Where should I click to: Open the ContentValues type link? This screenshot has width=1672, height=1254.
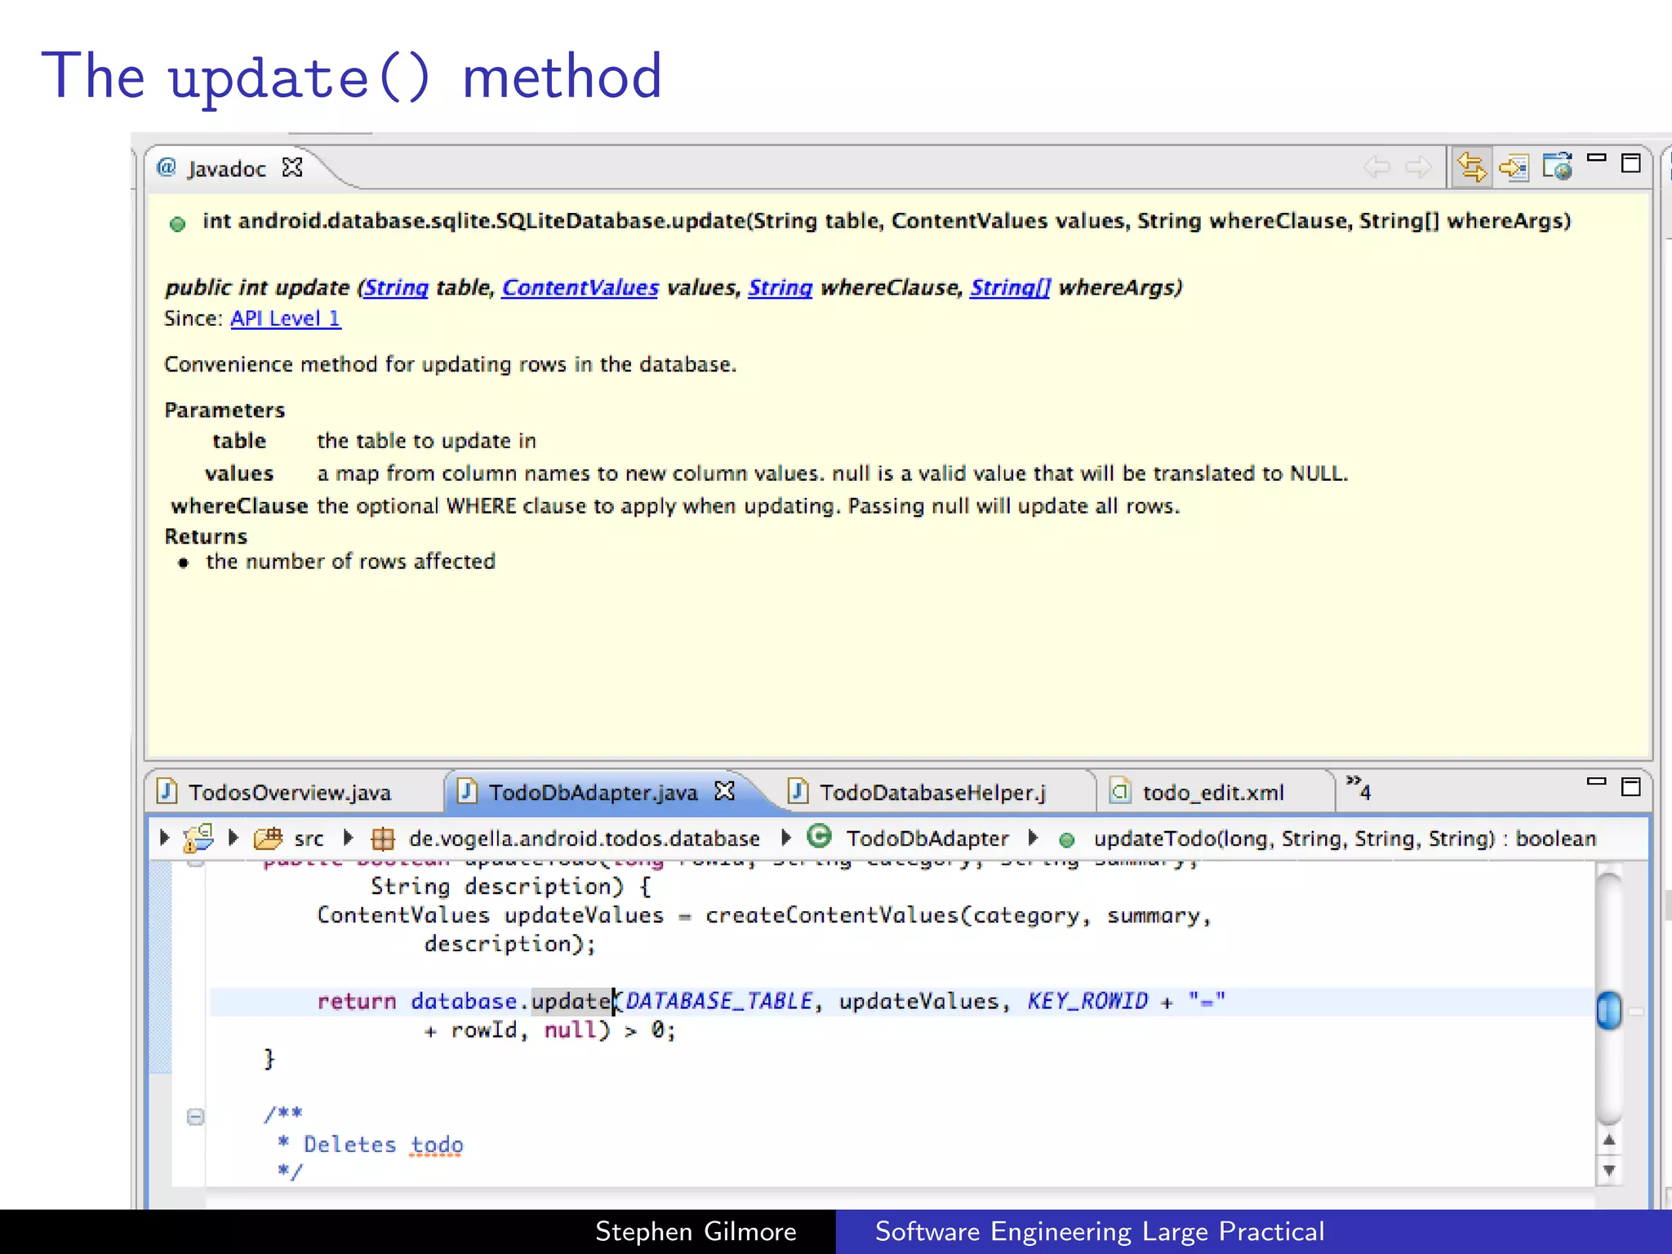pyautogui.click(x=580, y=287)
